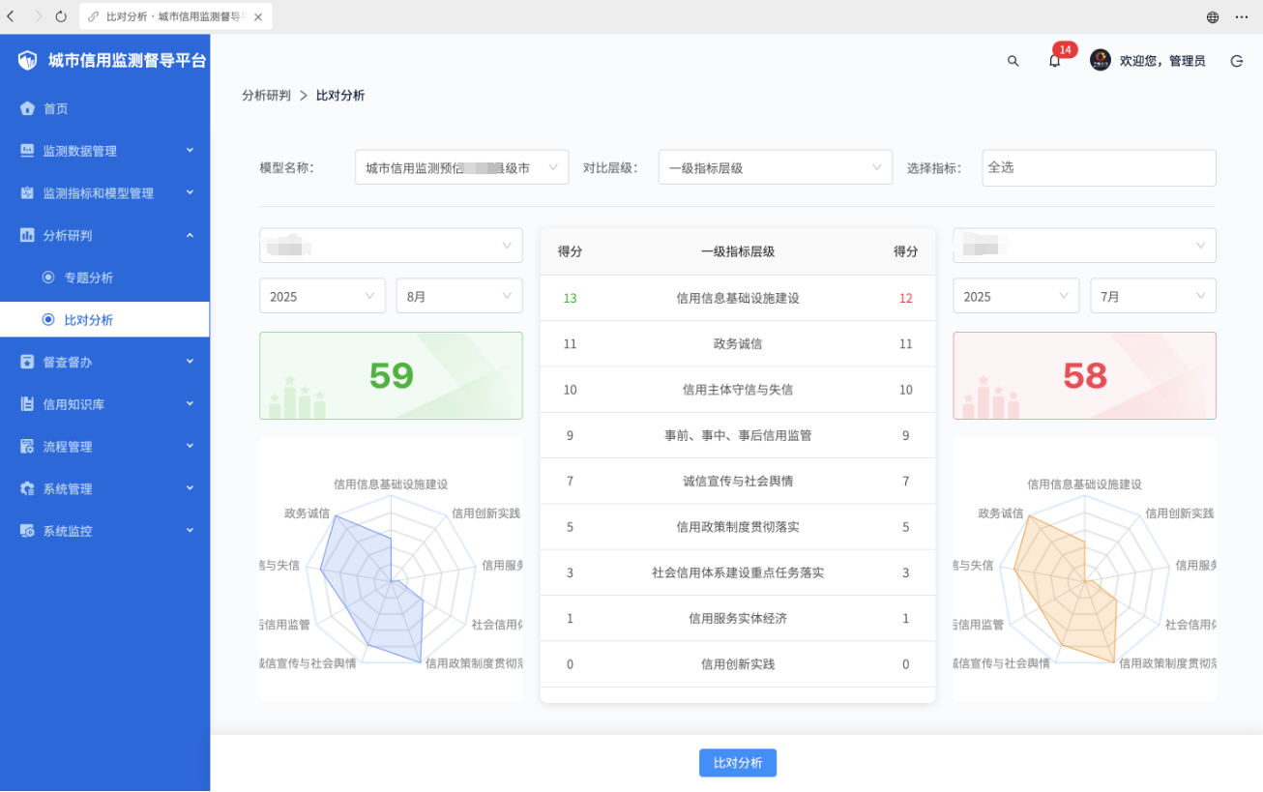Click the 选择指标 input field
This screenshot has width=1263, height=792.
tap(1098, 167)
